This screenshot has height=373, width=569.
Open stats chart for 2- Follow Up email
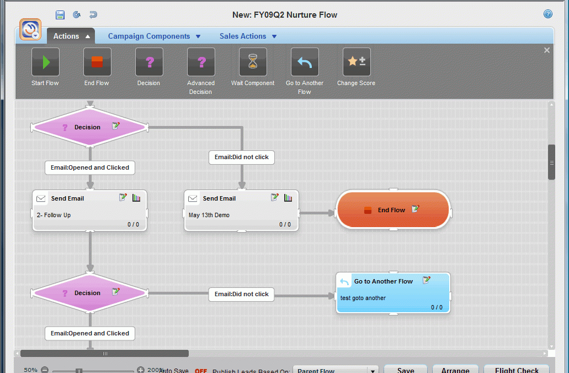pyautogui.click(x=136, y=198)
